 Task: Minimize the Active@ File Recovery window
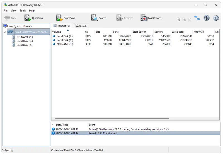click(x=196, y=5)
